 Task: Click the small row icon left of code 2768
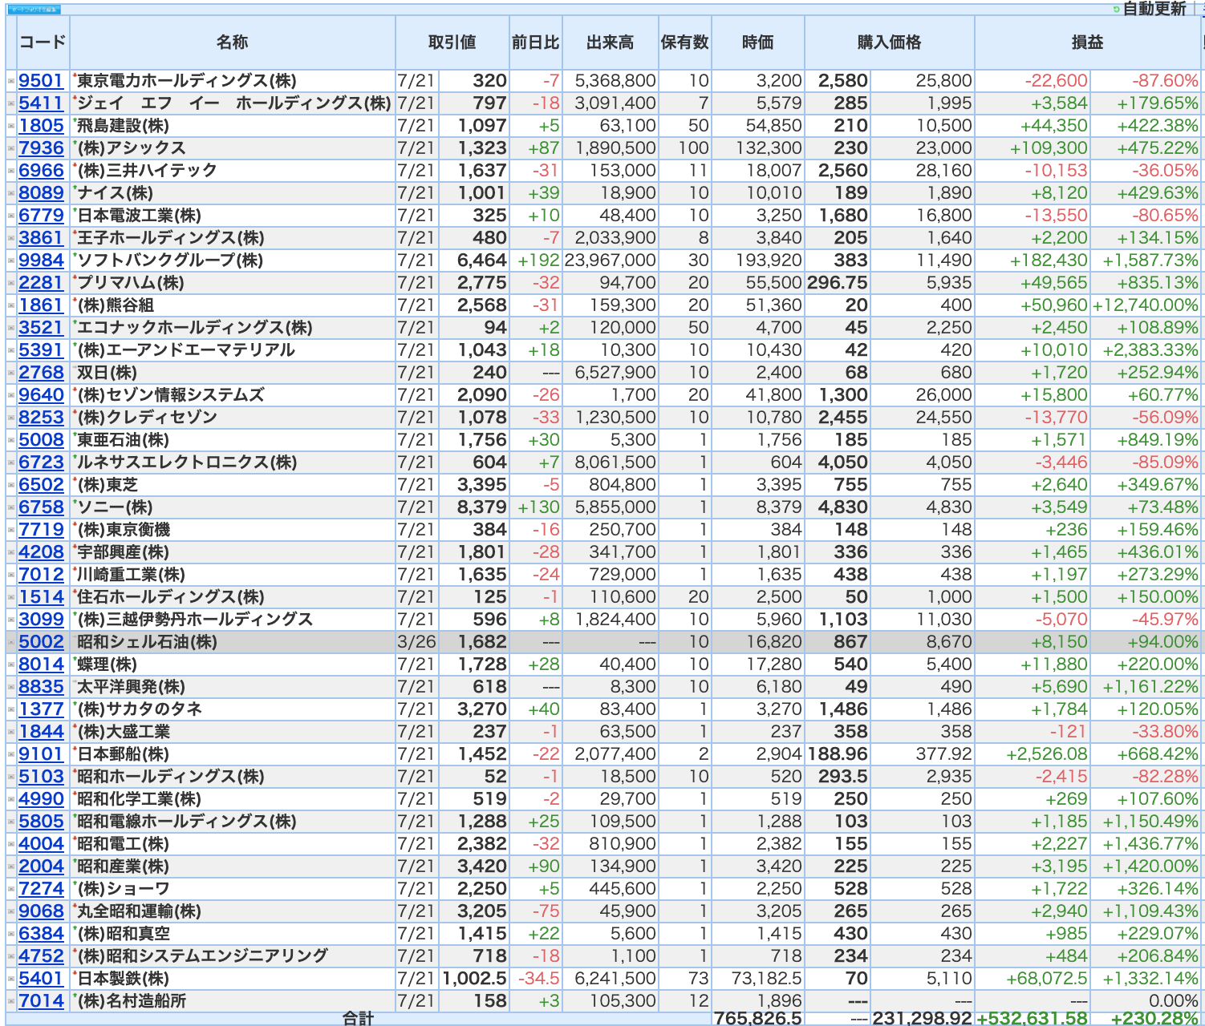click(x=11, y=373)
